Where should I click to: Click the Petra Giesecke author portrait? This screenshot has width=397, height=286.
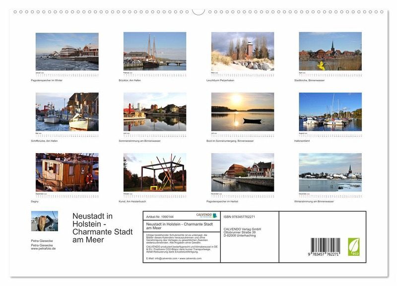pos(45,221)
